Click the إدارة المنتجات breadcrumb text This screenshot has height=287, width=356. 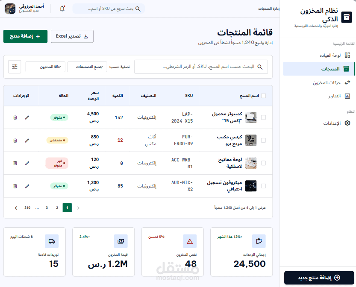tap(269, 9)
